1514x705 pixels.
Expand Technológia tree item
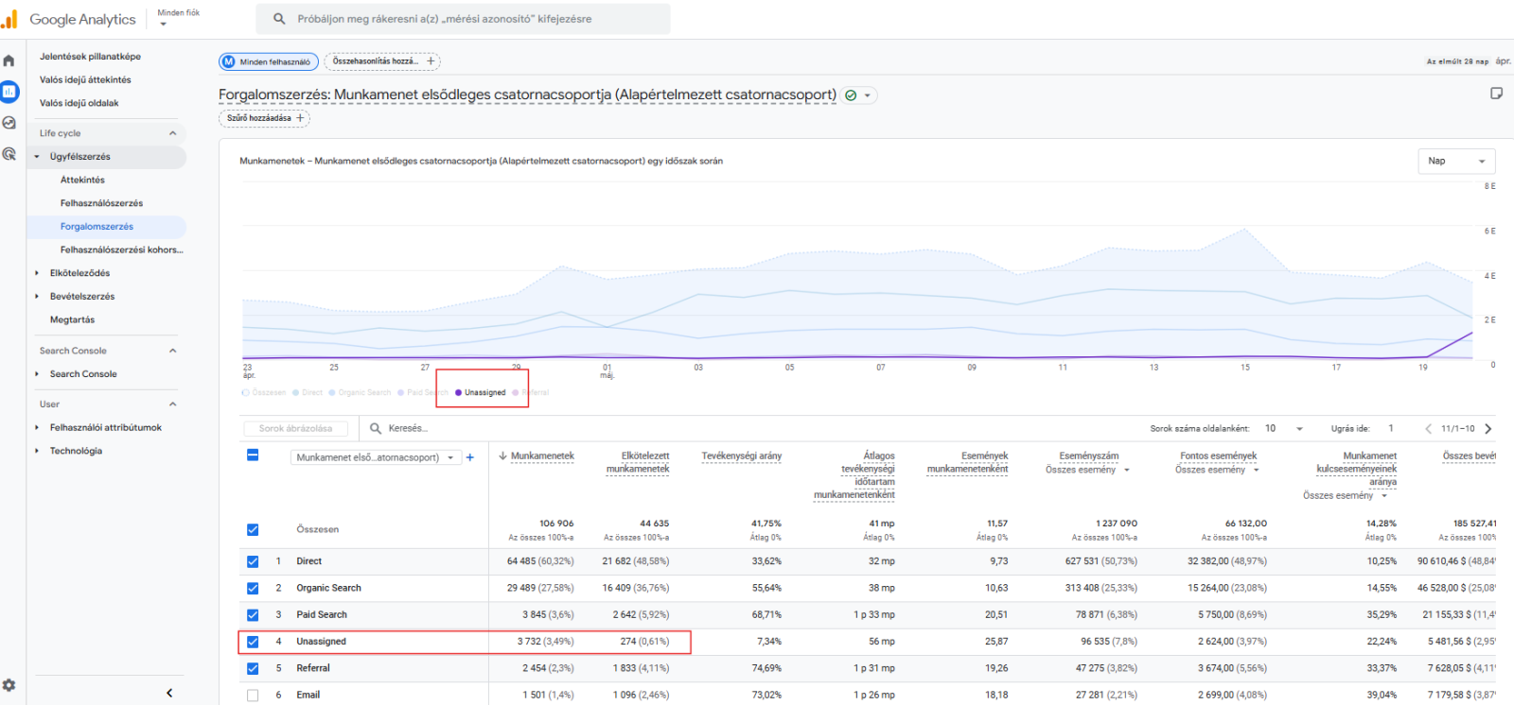pos(37,451)
